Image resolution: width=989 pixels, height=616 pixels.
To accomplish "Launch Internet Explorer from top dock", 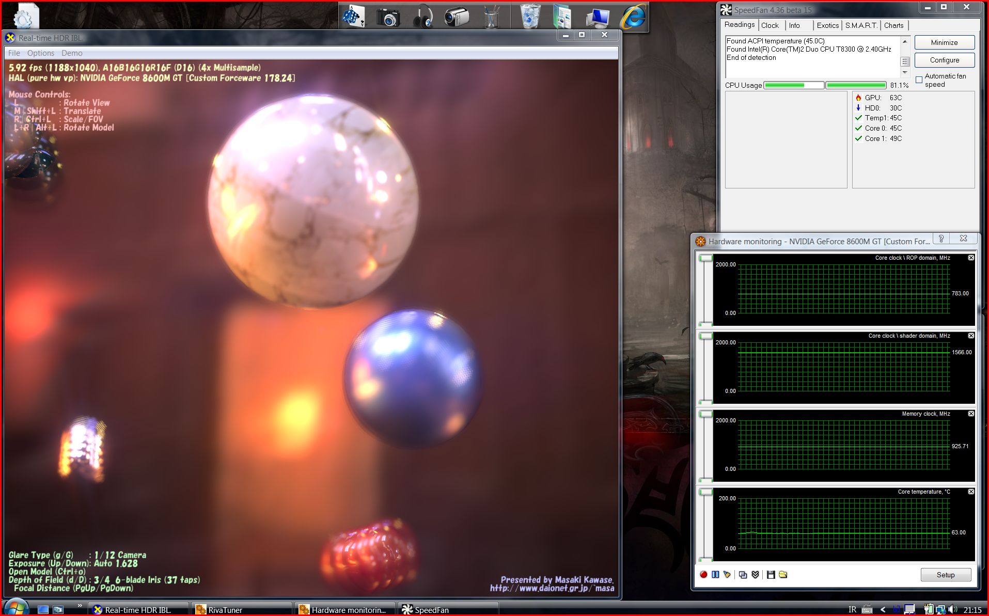I will pos(633,16).
